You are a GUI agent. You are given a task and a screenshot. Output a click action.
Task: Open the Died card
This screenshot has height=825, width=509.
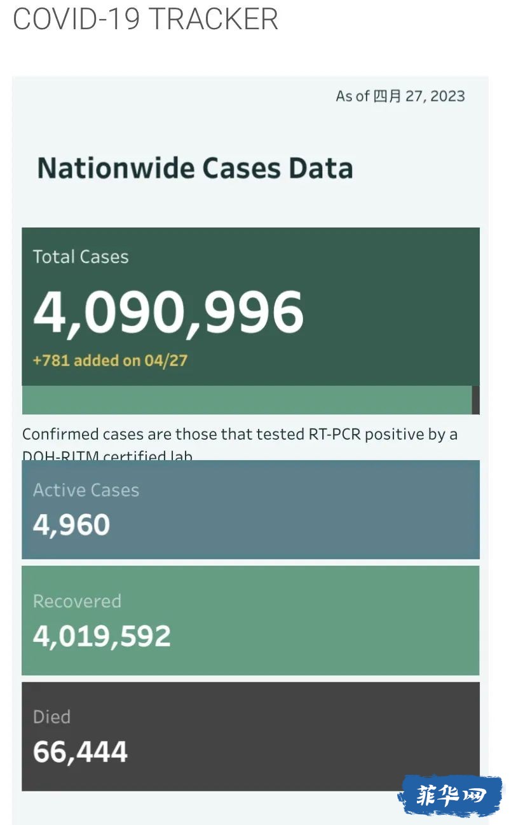point(250,737)
